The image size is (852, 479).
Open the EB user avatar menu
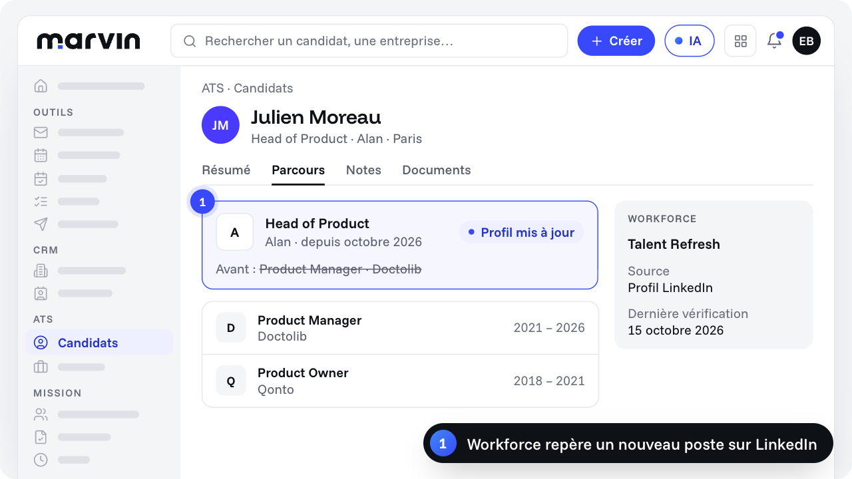coord(806,41)
